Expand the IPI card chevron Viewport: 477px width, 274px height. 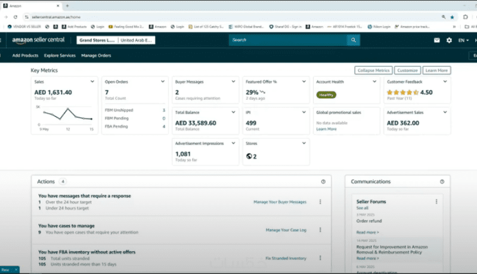(304, 112)
